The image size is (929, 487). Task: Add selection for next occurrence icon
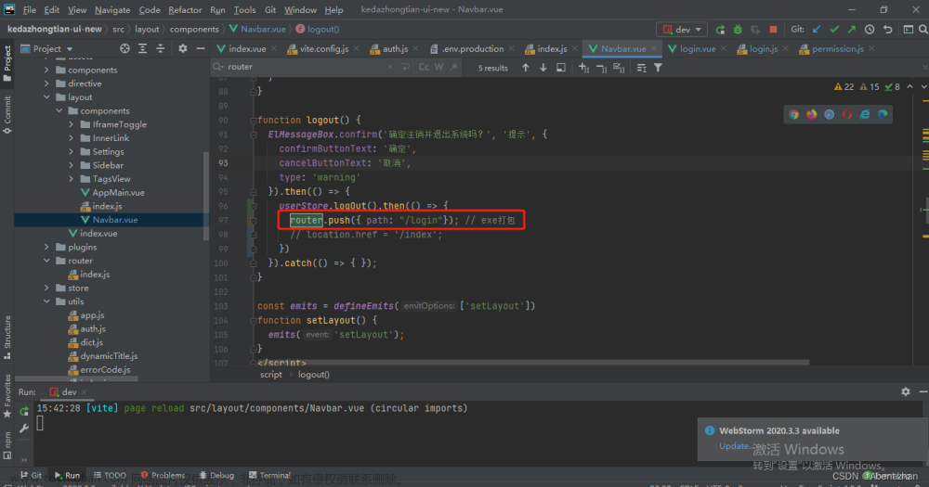pos(583,68)
